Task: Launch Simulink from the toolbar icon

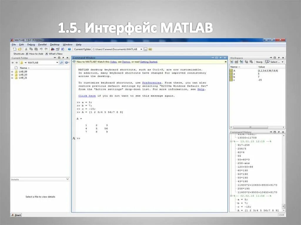Action: pos(53,49)
